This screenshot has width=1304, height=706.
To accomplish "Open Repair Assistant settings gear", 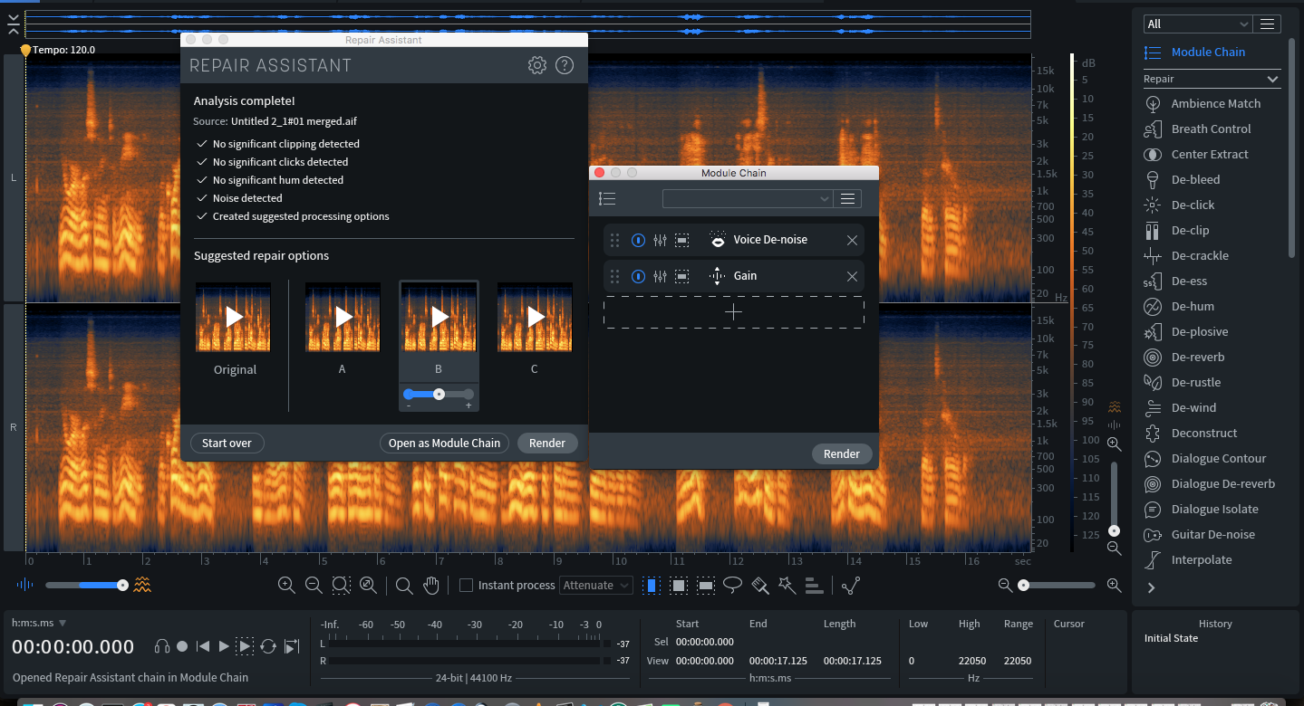I will [537, 65].
